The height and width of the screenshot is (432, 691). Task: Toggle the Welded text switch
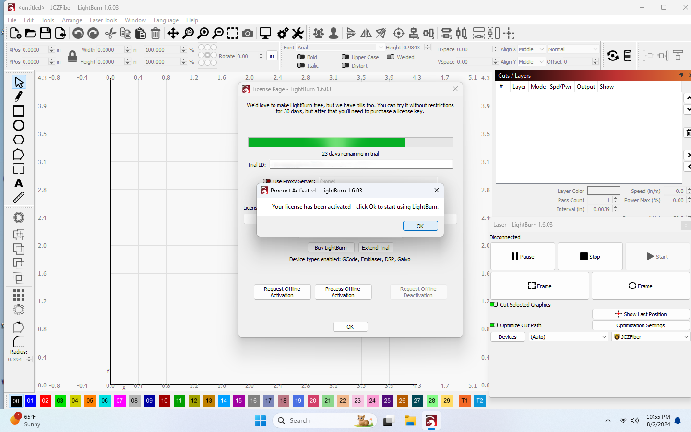pyautogui.click(x=391, y=57)
